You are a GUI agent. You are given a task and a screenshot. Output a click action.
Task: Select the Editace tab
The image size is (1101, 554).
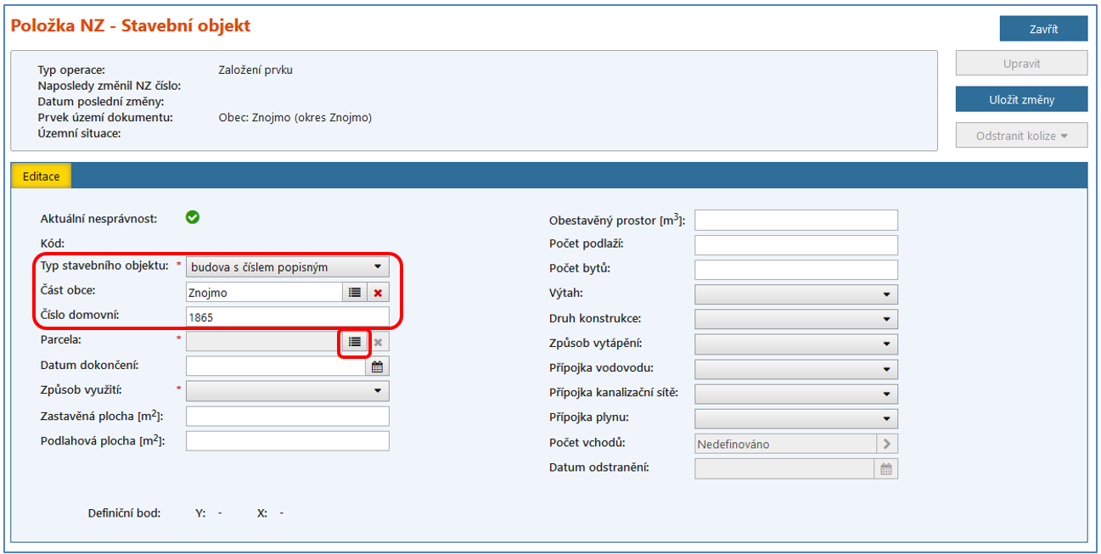pos(41,176)
